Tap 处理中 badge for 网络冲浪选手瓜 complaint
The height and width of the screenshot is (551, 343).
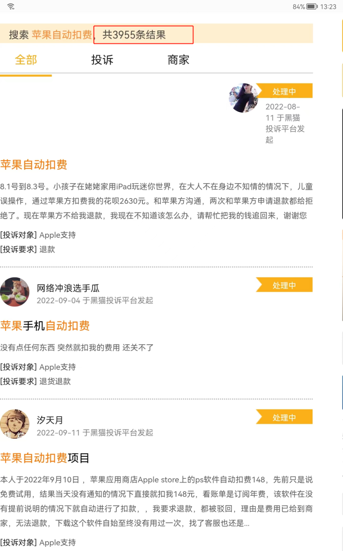pyautogui.click(x=284, y=285)
